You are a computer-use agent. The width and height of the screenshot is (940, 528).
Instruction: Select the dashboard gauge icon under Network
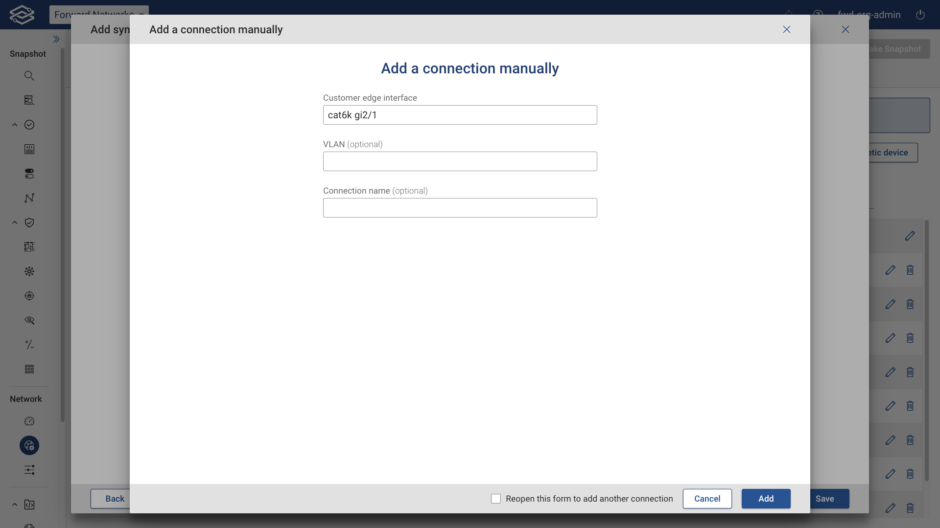tap(29, 421)
